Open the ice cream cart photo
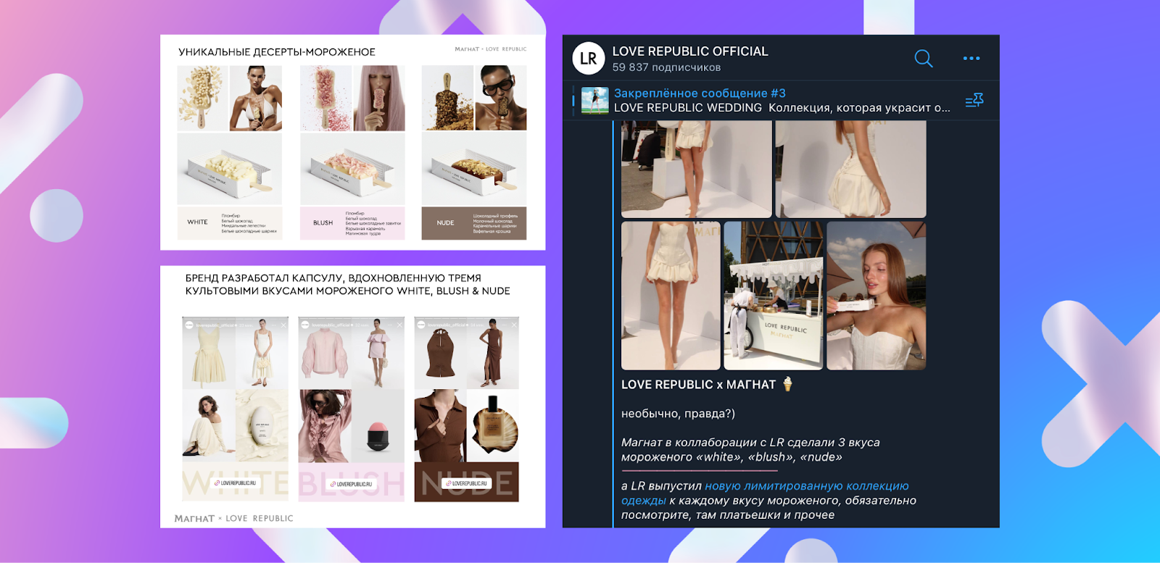This screenshot has width=1160, height=563. point(773,296)
